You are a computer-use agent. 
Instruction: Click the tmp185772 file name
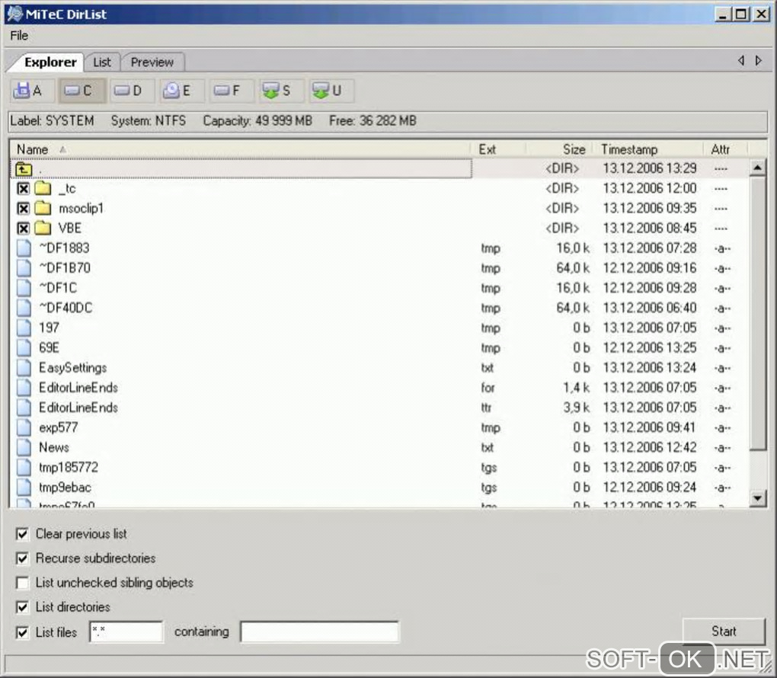pyautogui.click(x=69, y=468)
